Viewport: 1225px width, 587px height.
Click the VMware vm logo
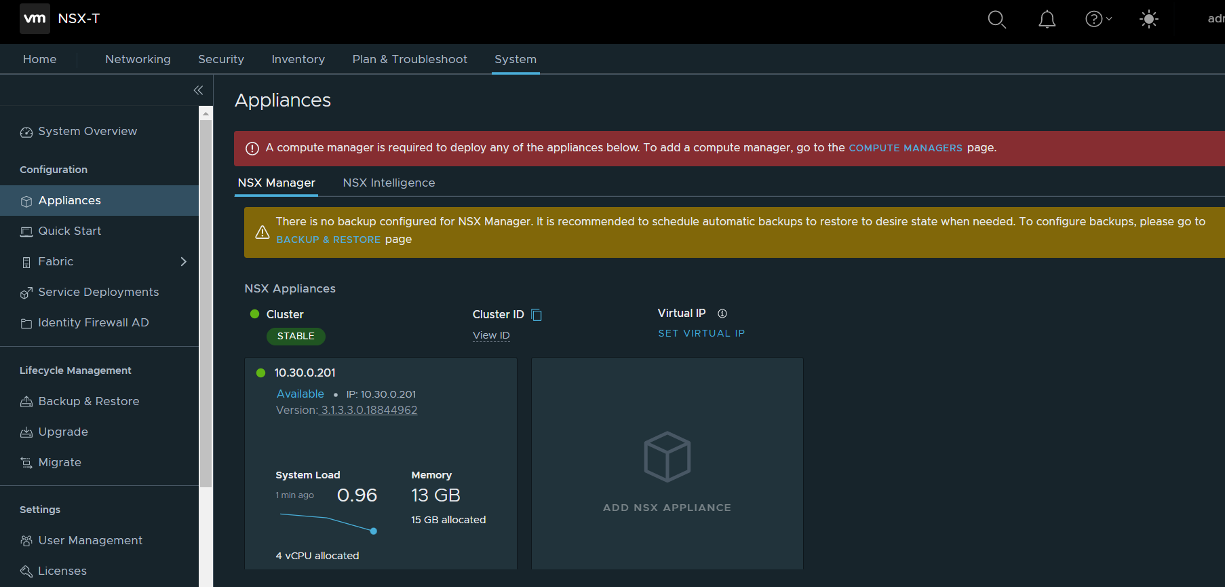[35, 18]
